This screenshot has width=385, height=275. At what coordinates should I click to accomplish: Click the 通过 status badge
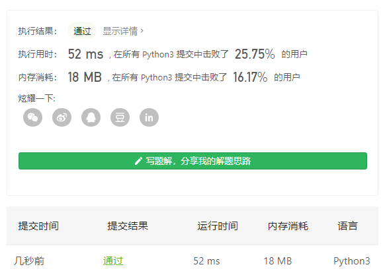[x=82, y=31]
